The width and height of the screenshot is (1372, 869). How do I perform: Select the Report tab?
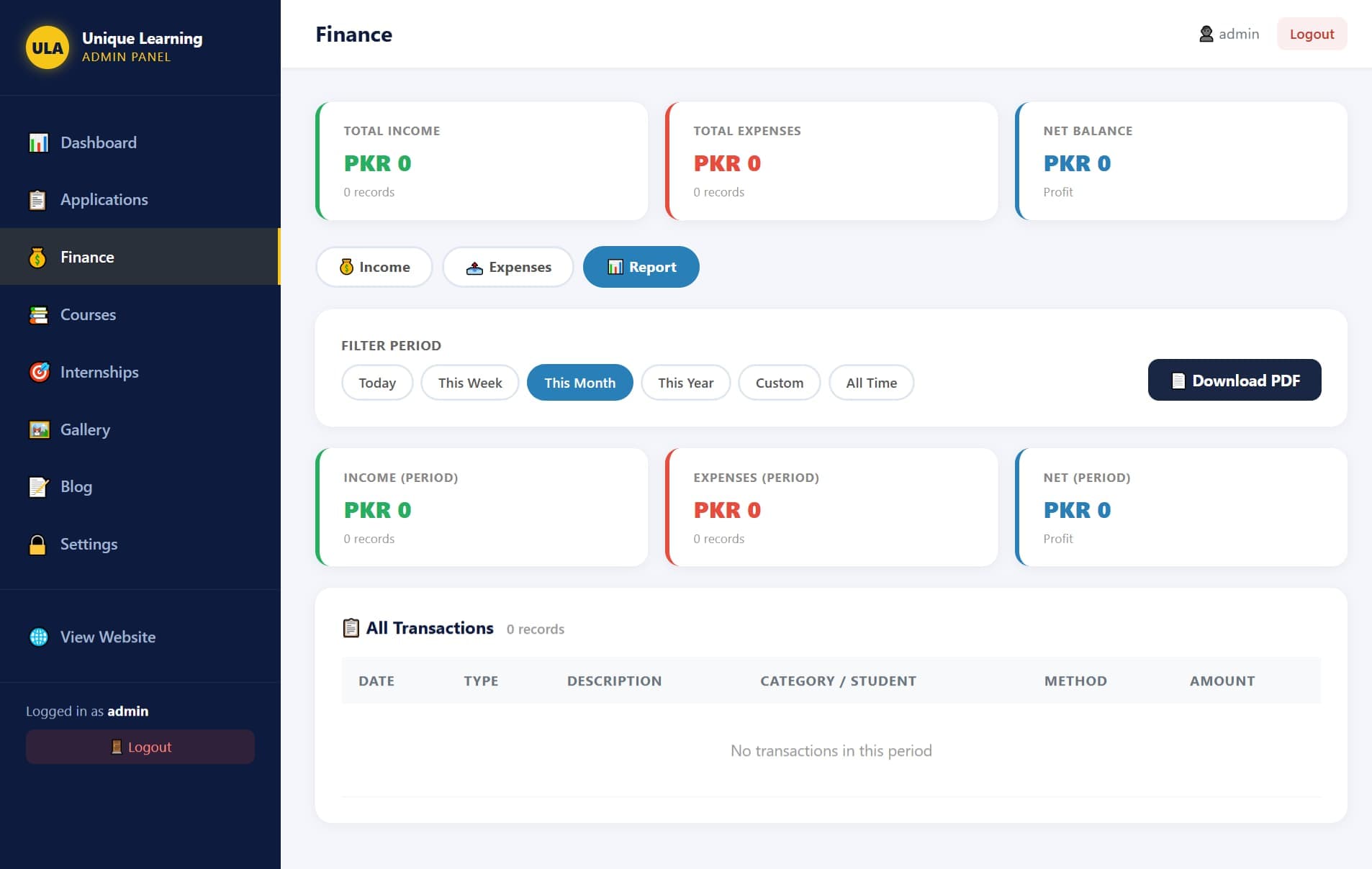(641, 267)
